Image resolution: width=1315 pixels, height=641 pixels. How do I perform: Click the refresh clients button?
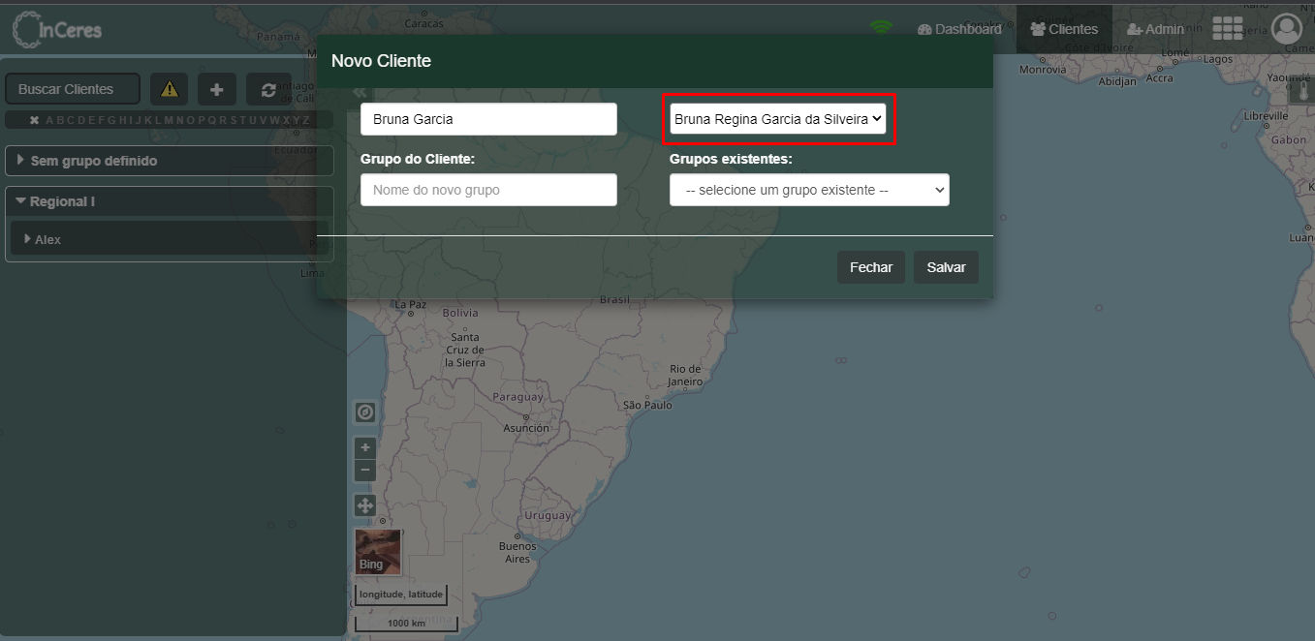click(268, 89)
